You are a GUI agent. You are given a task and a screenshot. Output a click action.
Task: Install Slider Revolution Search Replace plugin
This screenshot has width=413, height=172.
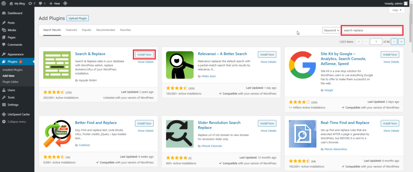pyautogui.click(x=267, y=123)
